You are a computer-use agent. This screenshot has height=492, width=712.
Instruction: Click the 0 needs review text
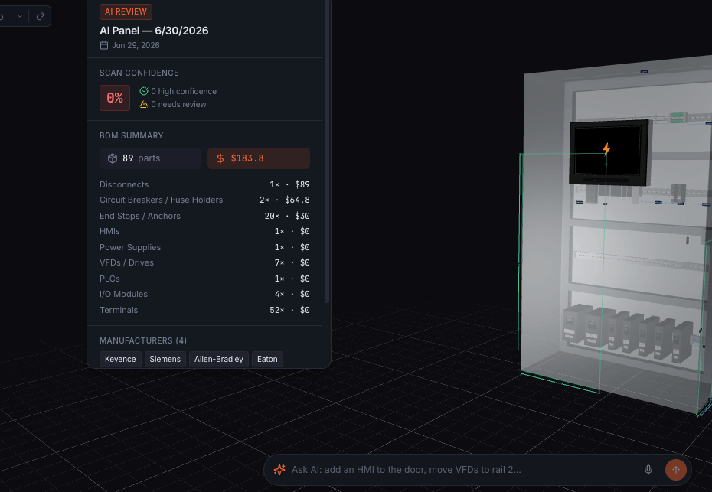point(179,104)
